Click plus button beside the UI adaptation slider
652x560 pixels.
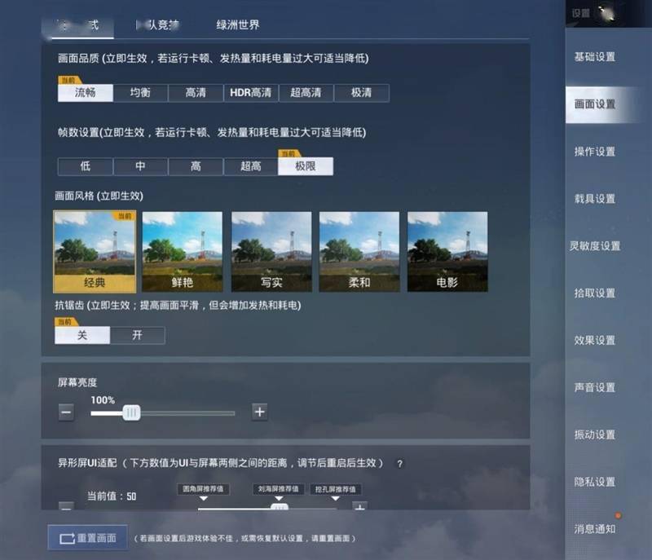359,507
